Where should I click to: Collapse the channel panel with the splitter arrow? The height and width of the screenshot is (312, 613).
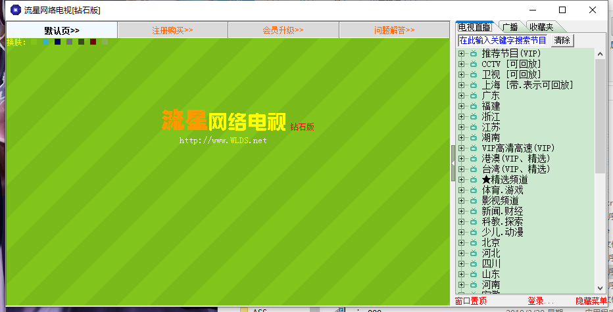(x=453, y=163)
